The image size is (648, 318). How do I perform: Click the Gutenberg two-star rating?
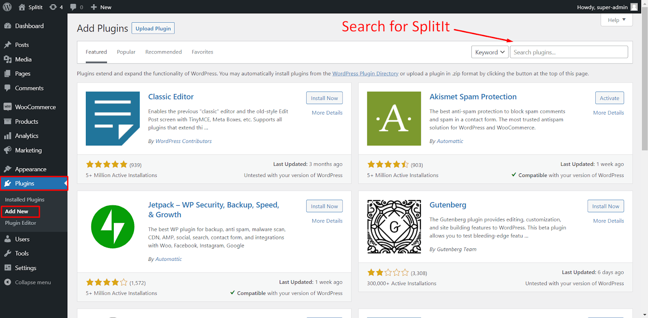(388, 273)
